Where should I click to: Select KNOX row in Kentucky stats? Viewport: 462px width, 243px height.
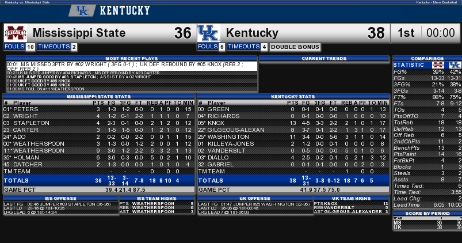point(293,123)
